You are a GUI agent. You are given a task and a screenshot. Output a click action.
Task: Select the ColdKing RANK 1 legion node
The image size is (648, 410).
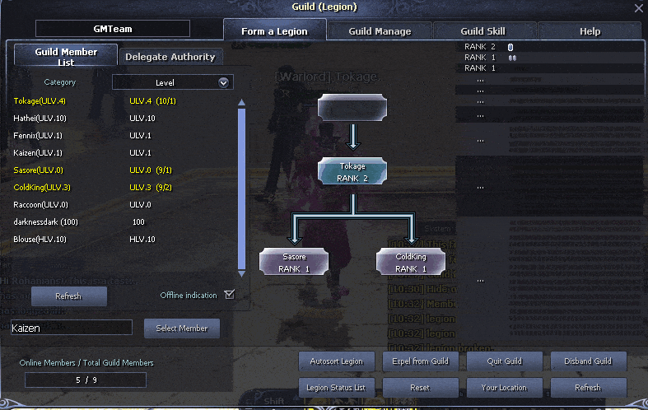(x=411, y=262)
